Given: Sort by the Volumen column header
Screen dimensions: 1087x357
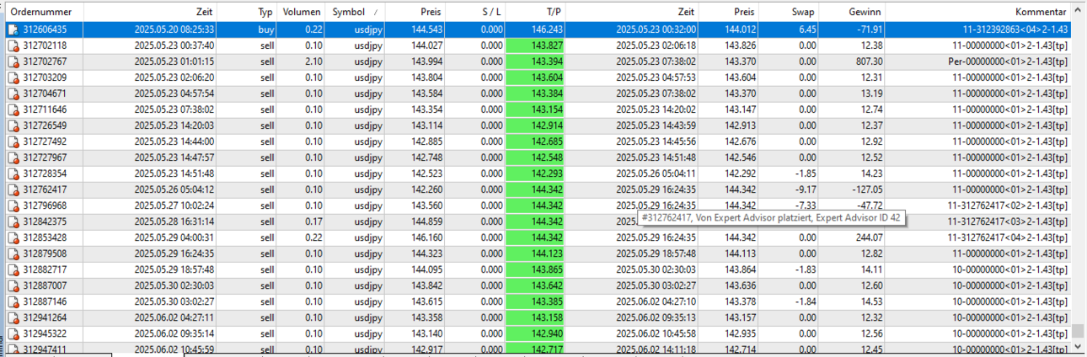Looking at the screenshot, I should (302, 13).
